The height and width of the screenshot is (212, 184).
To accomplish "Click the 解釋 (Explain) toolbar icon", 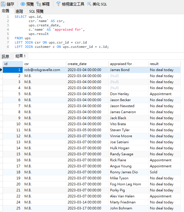I will tap(39, 4).
